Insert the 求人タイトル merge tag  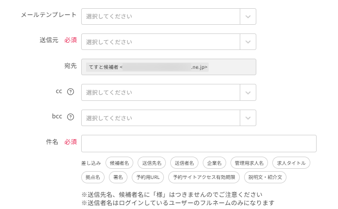291,163
